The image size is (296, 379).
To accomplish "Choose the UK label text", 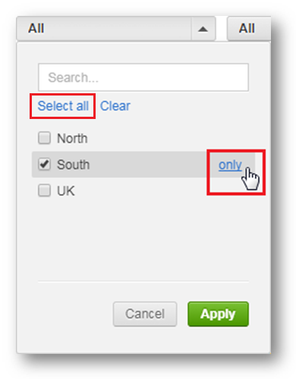I will point(66,191).
